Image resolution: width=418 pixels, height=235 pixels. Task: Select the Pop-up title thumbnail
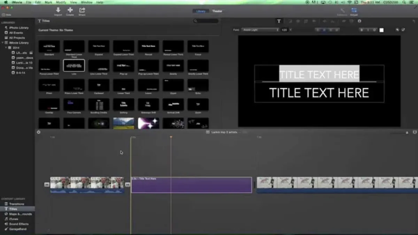click(x=123, y=65)
